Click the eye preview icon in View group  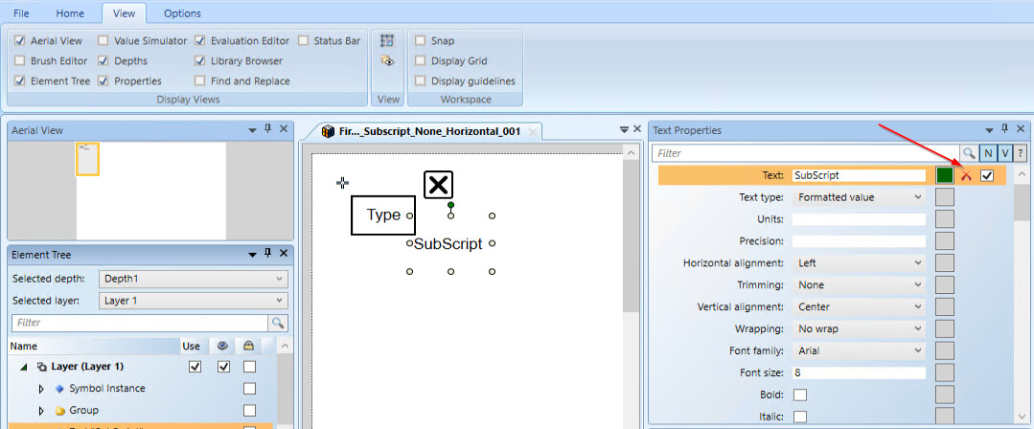387,61
